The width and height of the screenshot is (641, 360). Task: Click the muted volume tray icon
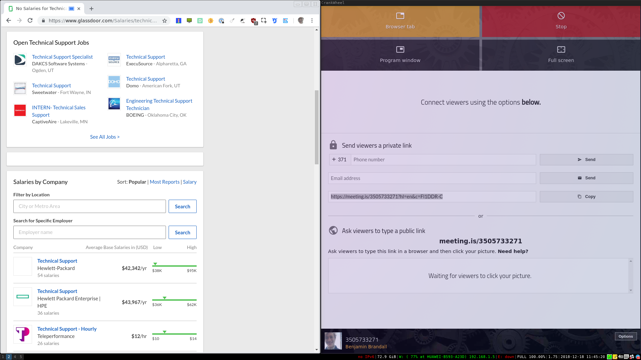621,357
